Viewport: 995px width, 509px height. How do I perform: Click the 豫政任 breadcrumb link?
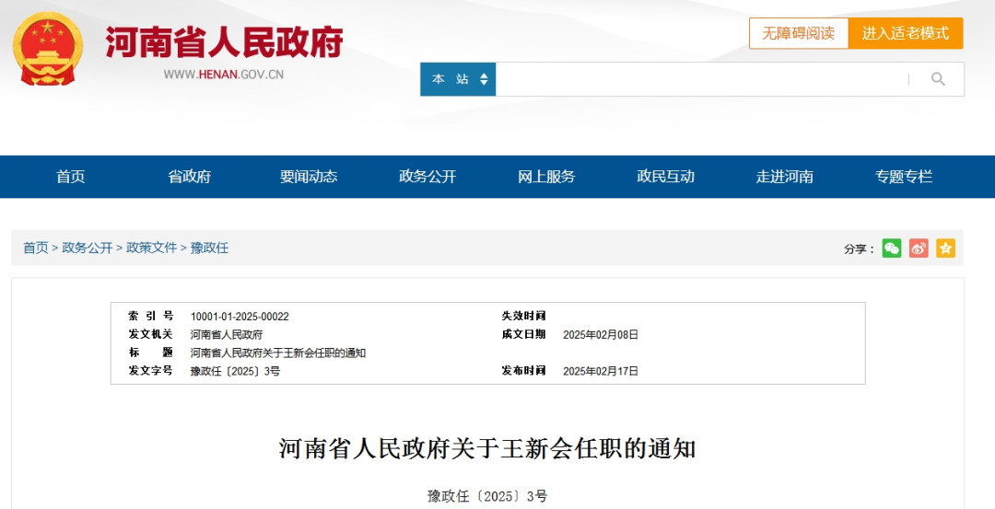pos(209,248)
